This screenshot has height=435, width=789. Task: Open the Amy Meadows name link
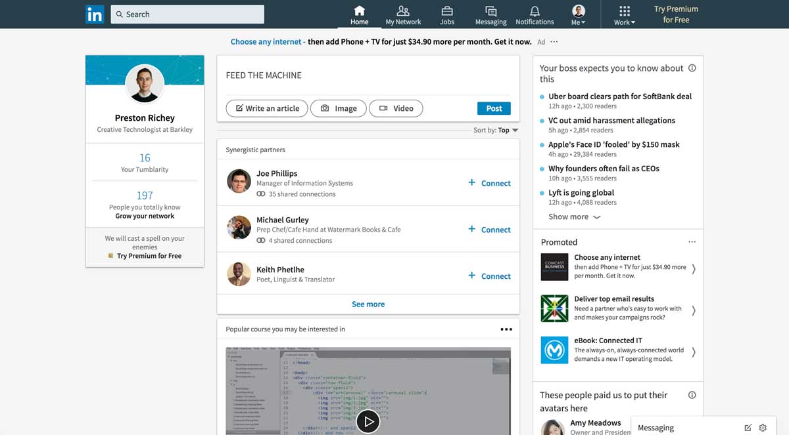[x=596, y=423]
